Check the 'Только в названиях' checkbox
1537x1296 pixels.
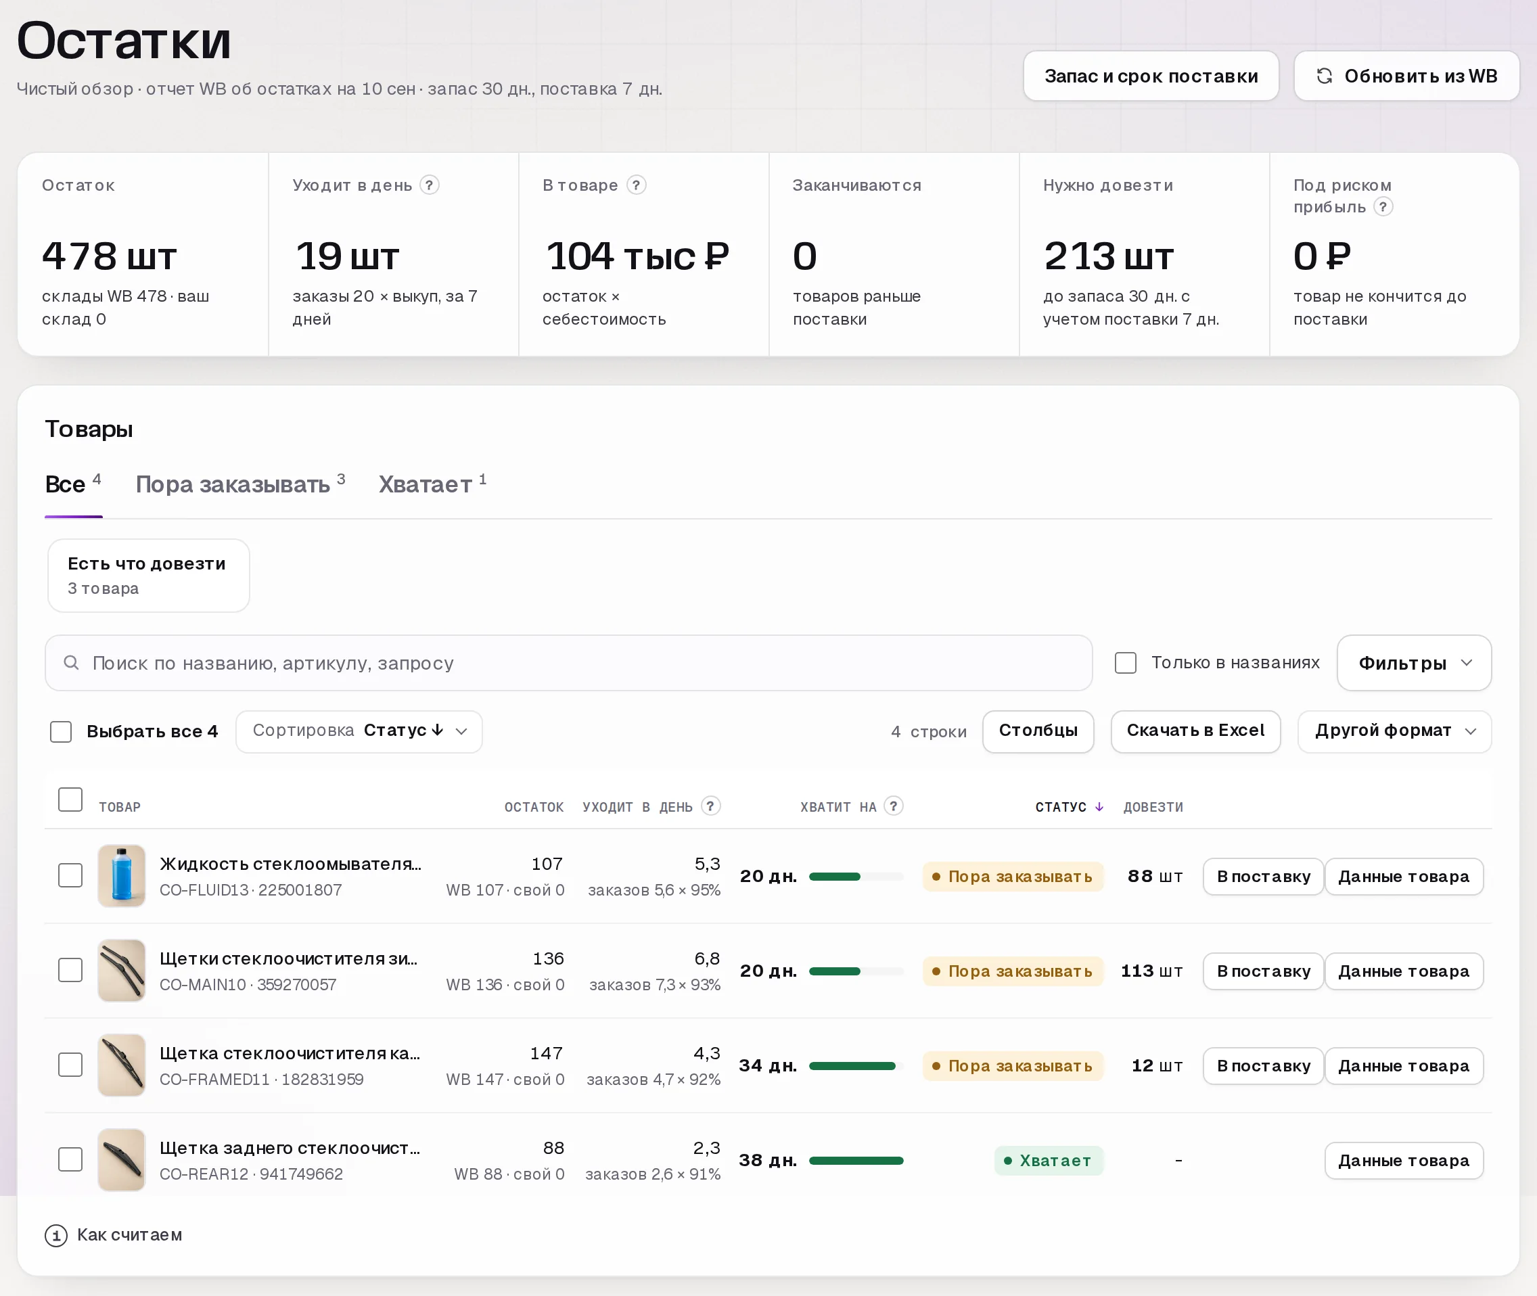coord(1126,663)
